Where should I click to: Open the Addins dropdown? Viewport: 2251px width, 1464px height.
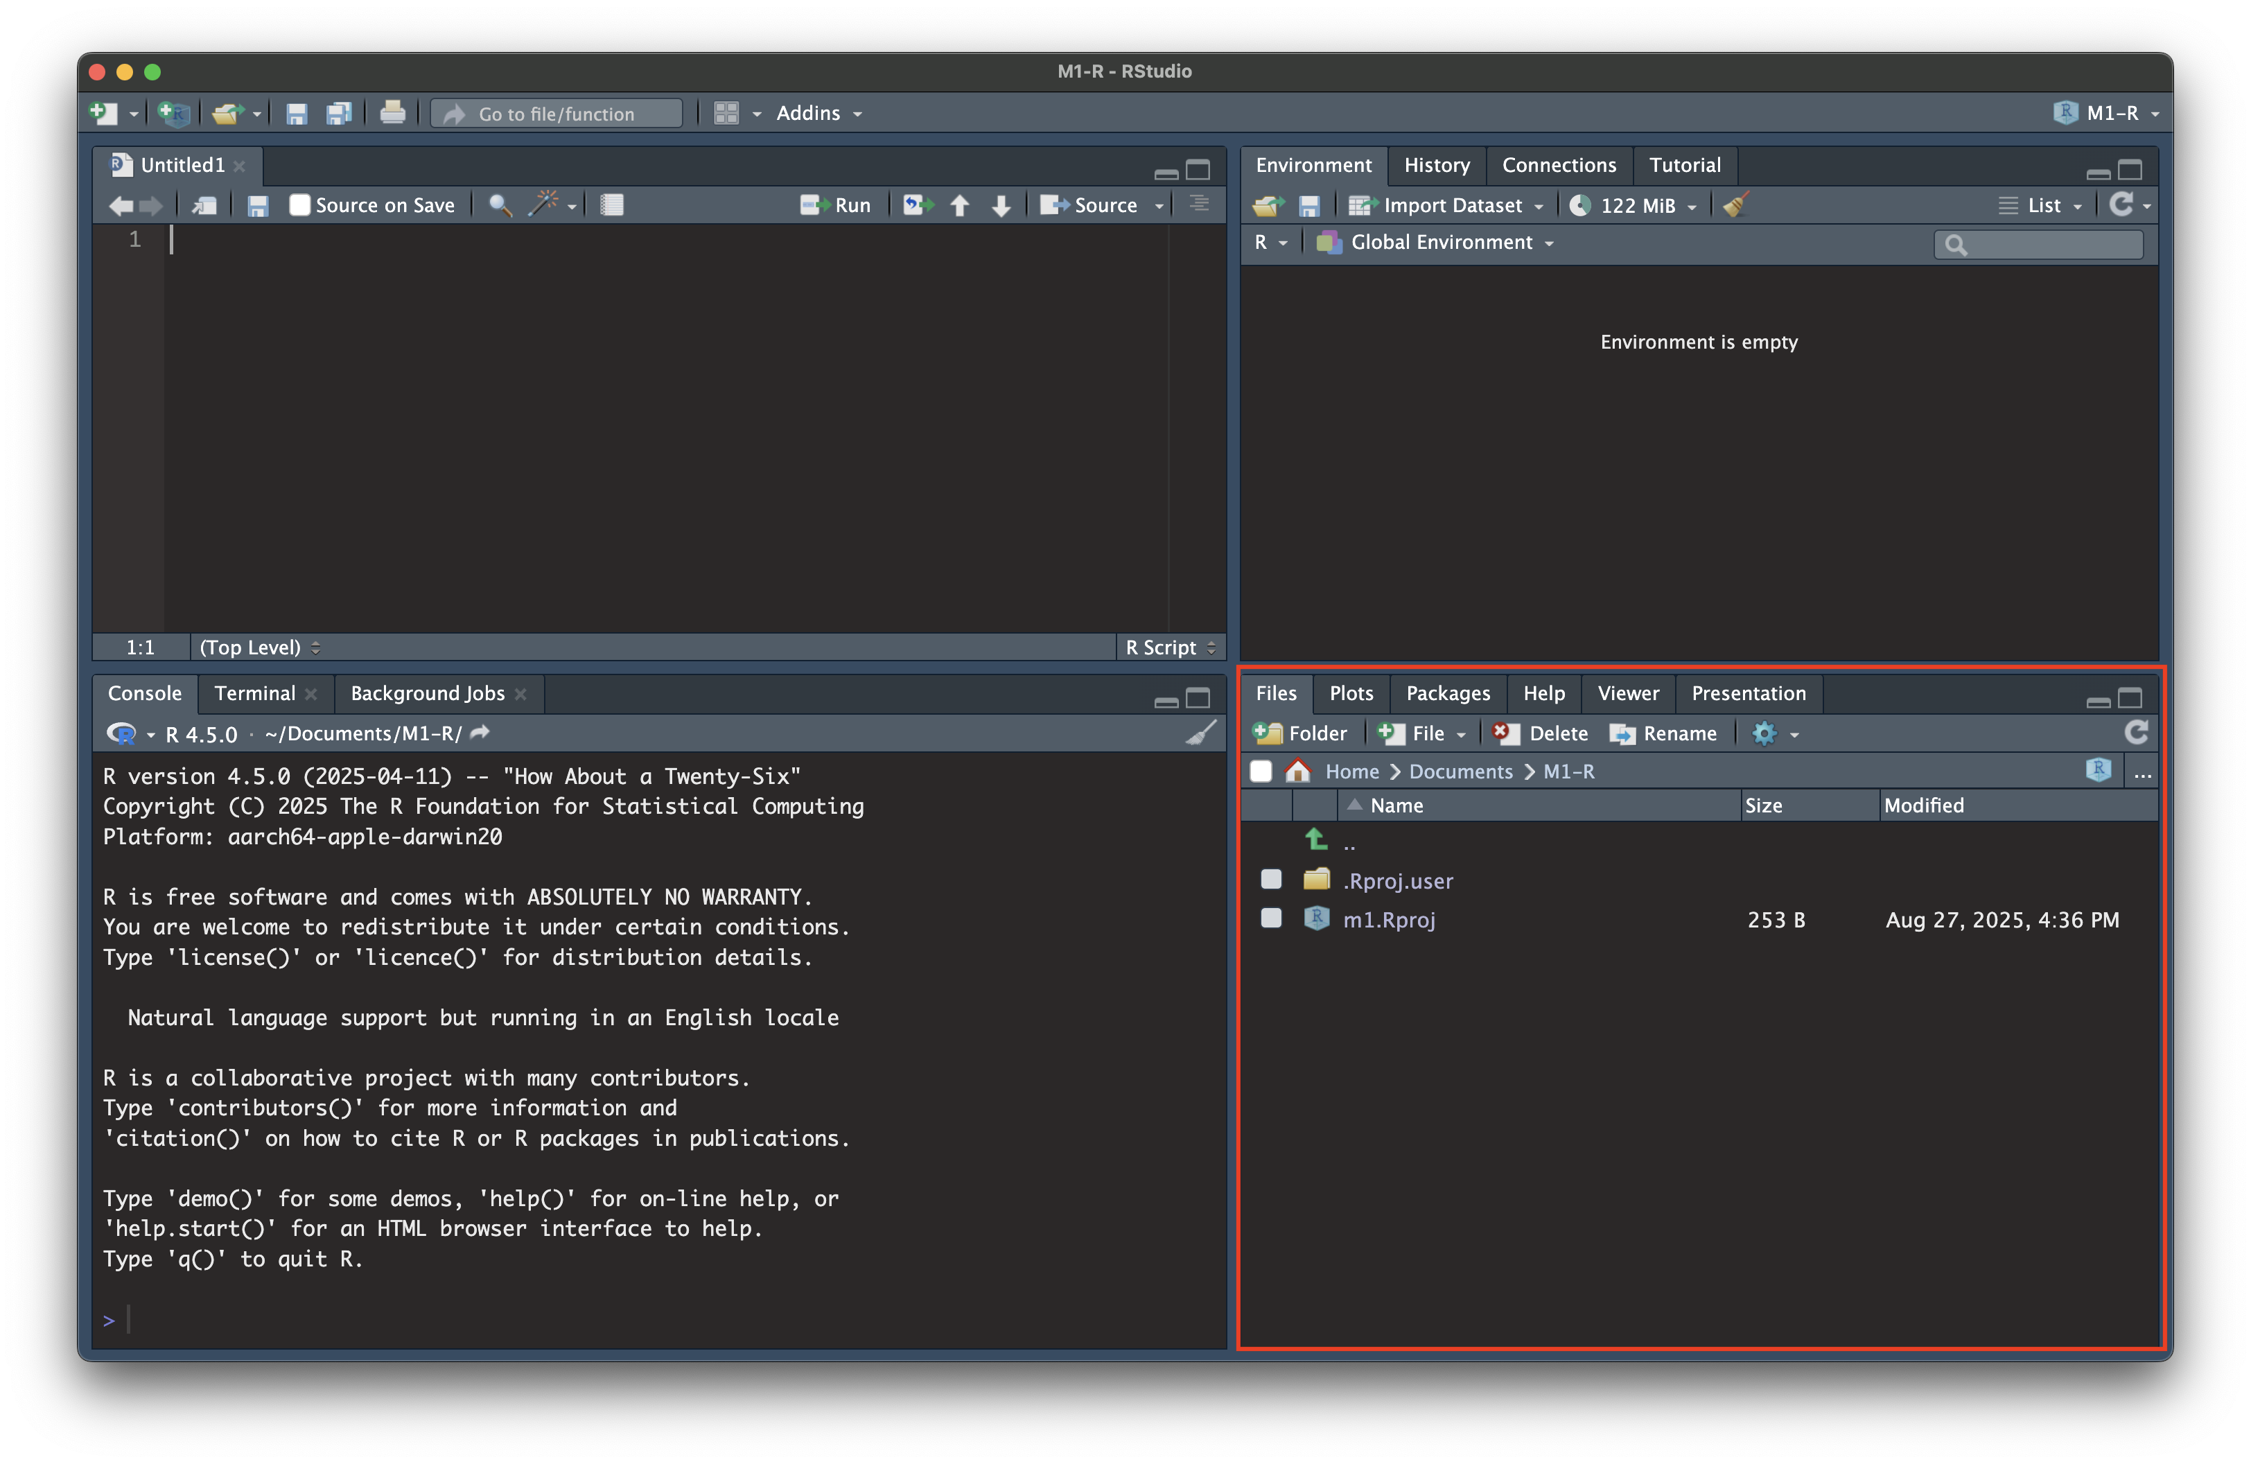coord(819,114)
